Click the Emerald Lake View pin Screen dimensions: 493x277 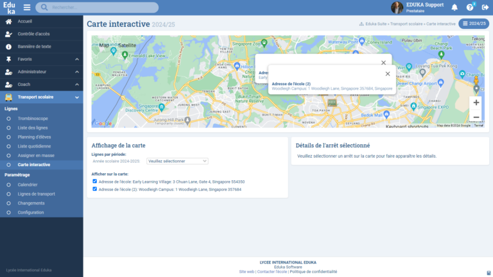coord(125,55)
